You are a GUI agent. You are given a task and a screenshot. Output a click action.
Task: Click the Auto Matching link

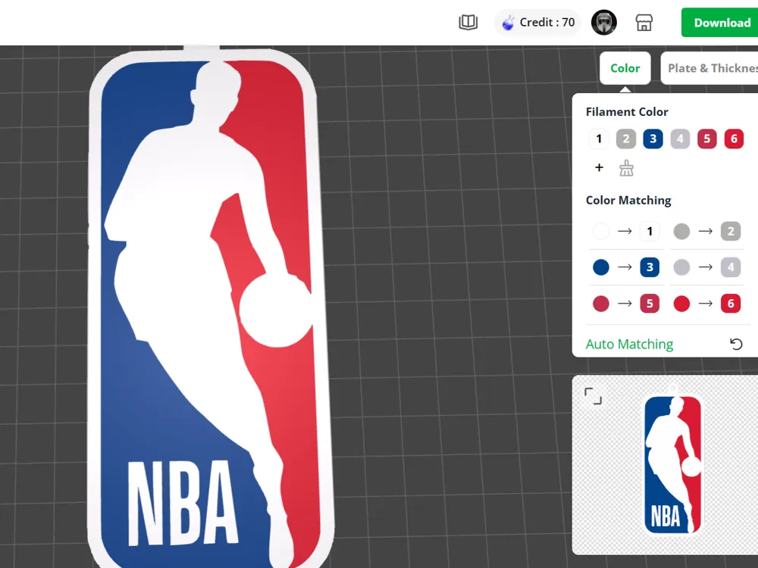tap(629, 344)
